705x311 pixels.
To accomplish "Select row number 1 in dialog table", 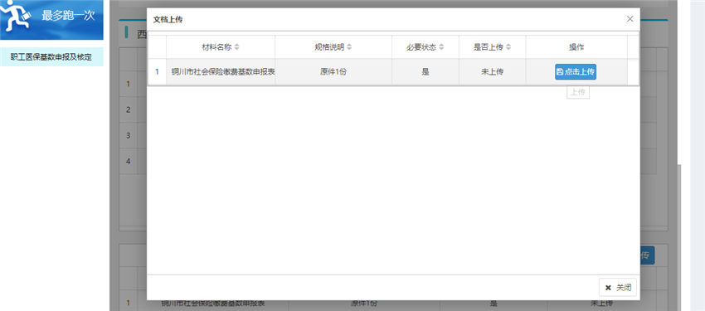I will (x=157, y=72).
